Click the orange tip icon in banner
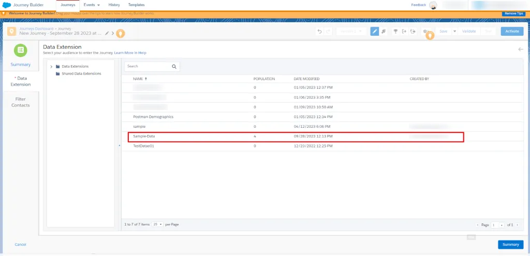Image resolution: width=530 pixels, height=256 pixels. pyautogui.click(x=4, y=13)
